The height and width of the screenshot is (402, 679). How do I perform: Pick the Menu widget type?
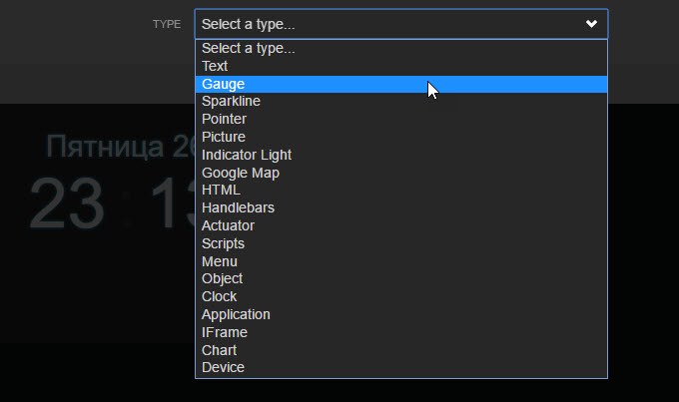point(219,261)
